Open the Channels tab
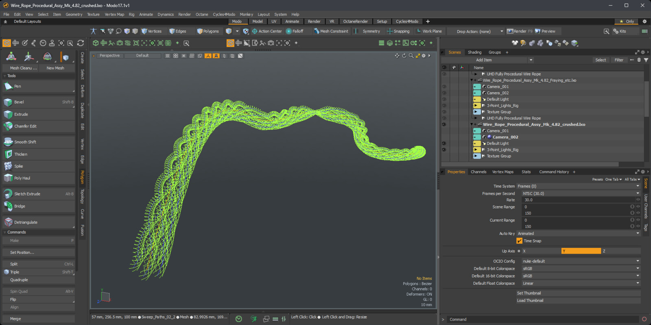Image resolution: width=651 pixels, height=325 pixels. tap(478, 172)
